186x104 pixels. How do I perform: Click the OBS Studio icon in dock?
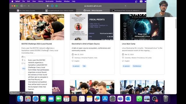[x=155, y=99]
